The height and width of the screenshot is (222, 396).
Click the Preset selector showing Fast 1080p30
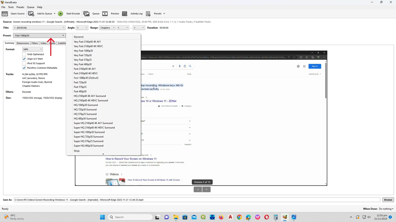pyautogui.click(x=40, y=35)
